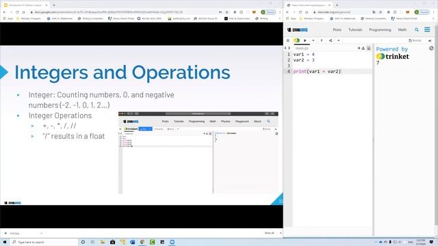The image size is (438, 246).
Task: Open a new tab in the left browser window
Action: tap(54, 5)
